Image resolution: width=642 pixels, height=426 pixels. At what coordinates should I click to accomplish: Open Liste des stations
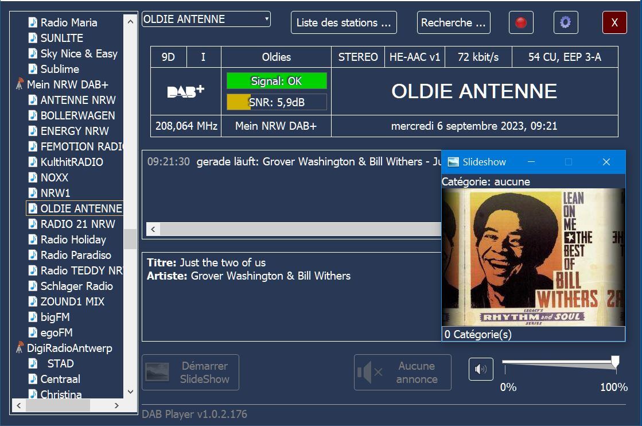pyautogui.click(x=344, y=22)
